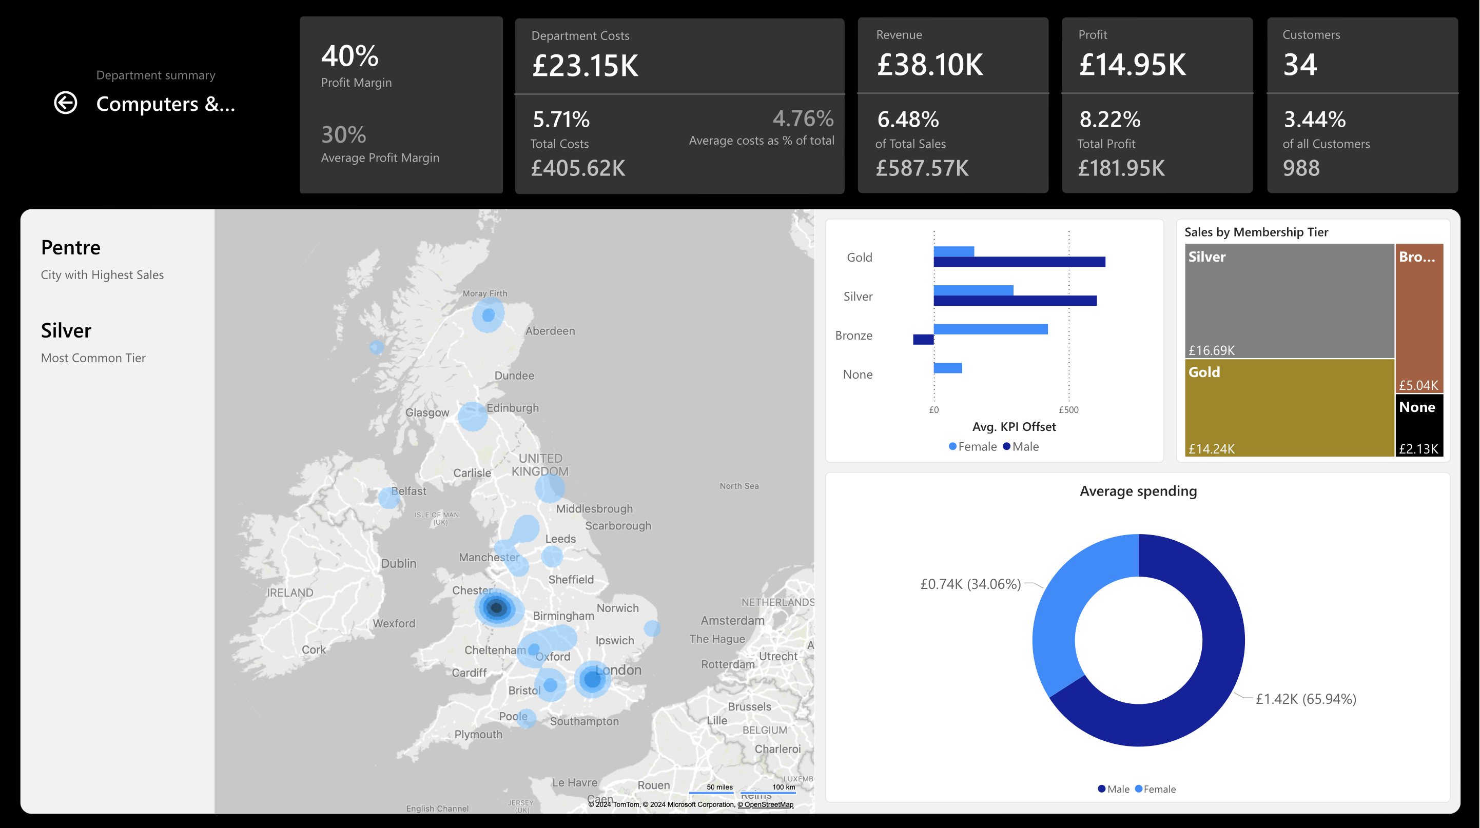
Task: Click the Revenue £38.10K card
Action: 952,105
